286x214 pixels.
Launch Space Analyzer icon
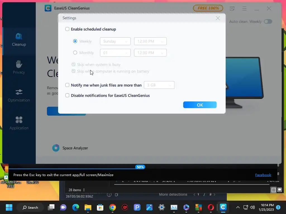pyautogui.click(x=56, y=148)
